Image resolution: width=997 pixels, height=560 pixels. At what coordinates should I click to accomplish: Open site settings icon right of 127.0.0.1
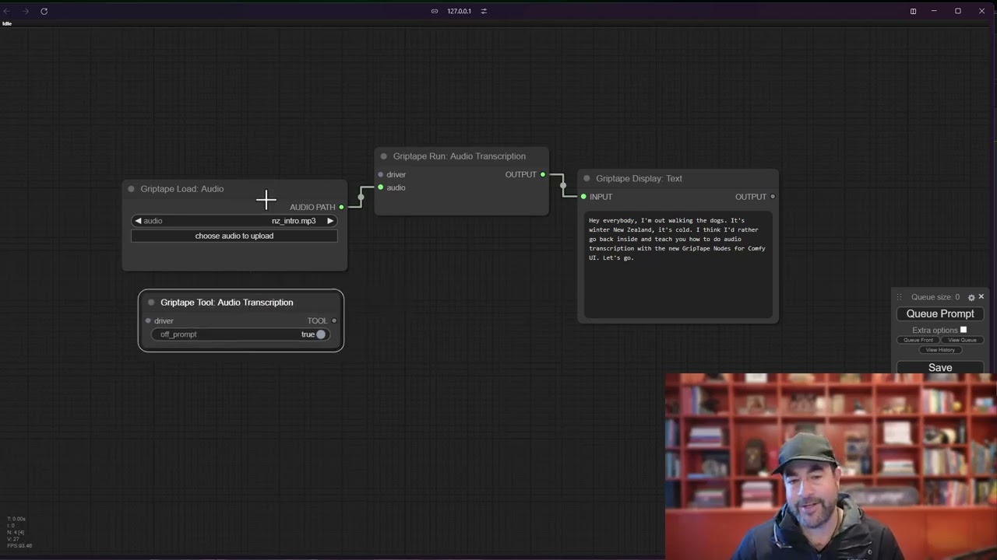pyautogui.click(x=484, y=11)
